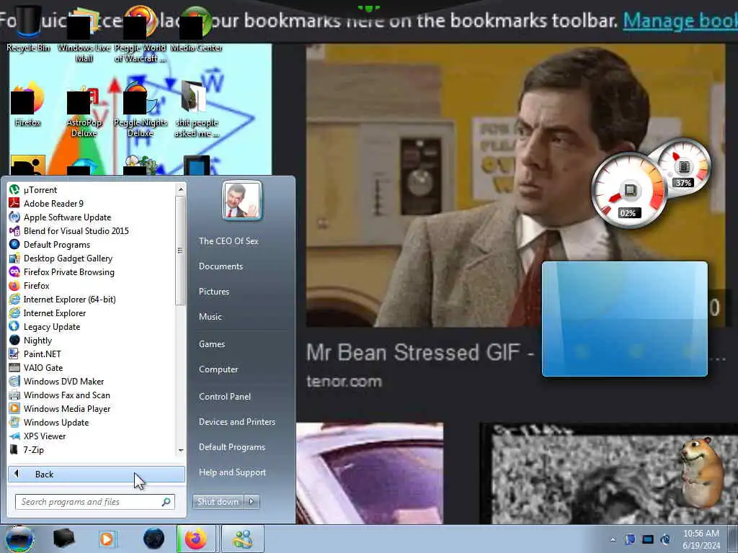The height and width of the screenshot is (553, 738).
Task: Go Back to the main Start menu
Action: pyautogui.click(x=97, y=474)
